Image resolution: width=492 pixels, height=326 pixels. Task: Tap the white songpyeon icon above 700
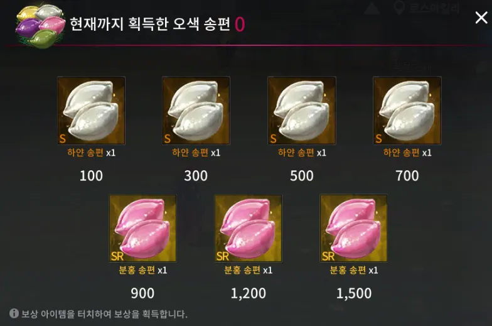407,111
